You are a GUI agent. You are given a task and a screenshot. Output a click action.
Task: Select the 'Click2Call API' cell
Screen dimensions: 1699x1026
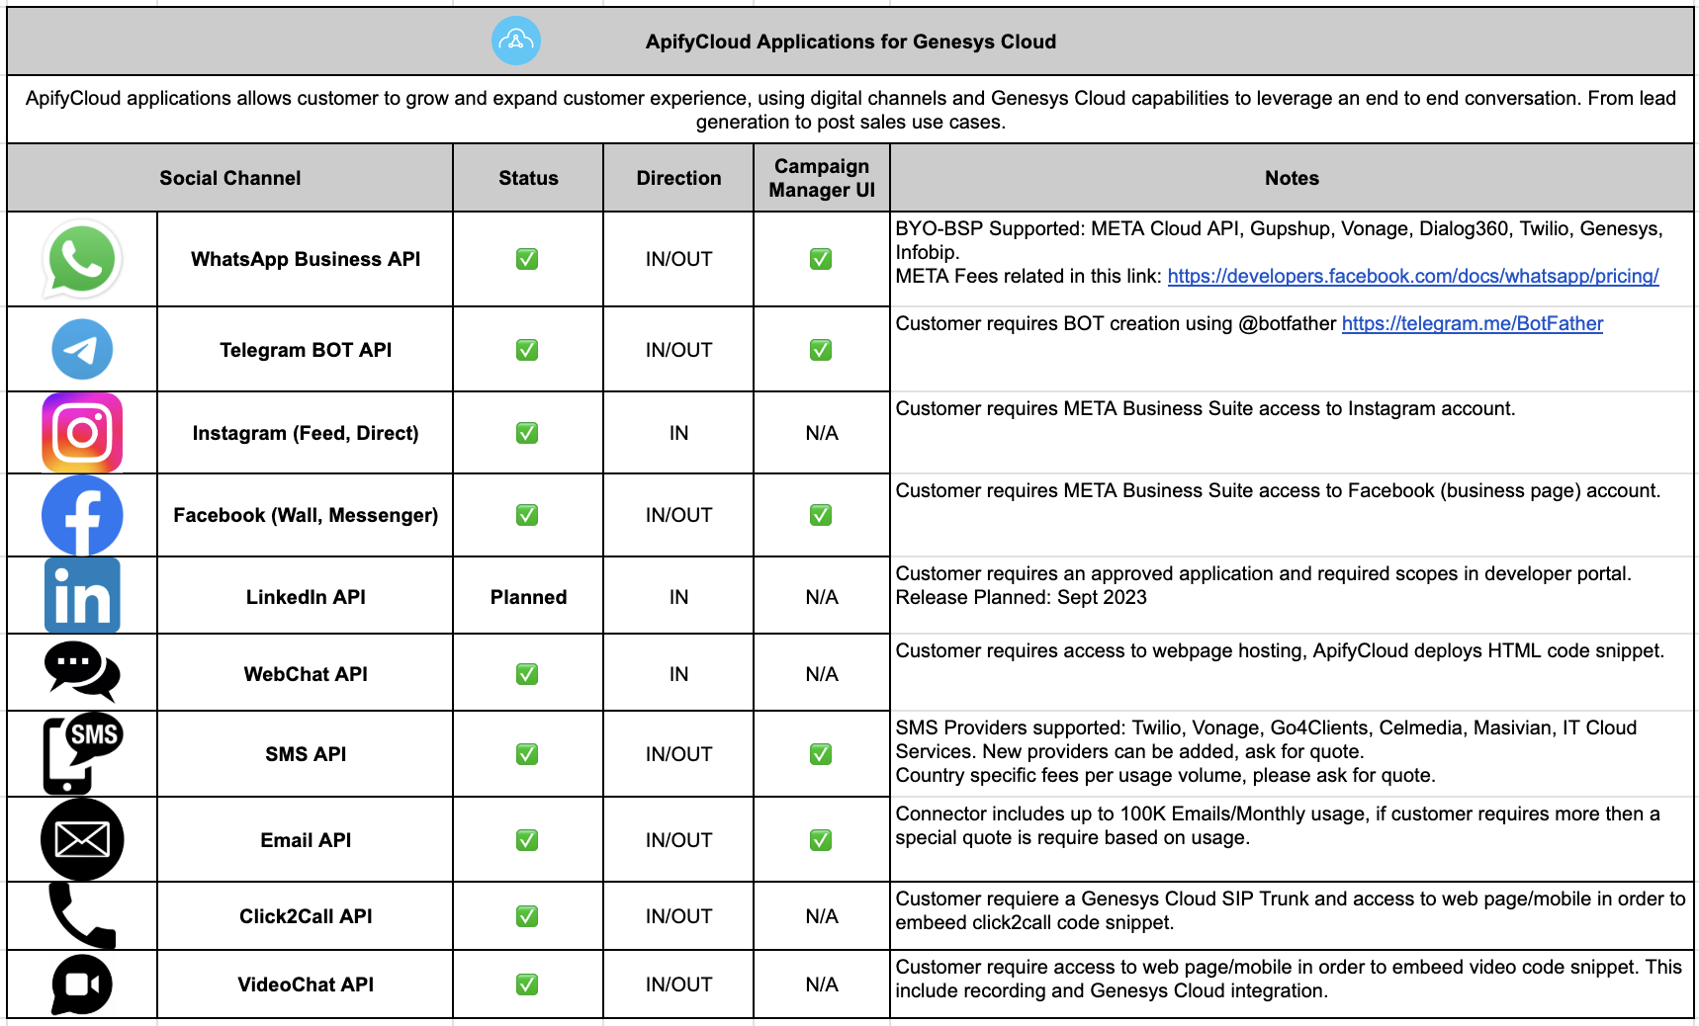tap(306, 916)
